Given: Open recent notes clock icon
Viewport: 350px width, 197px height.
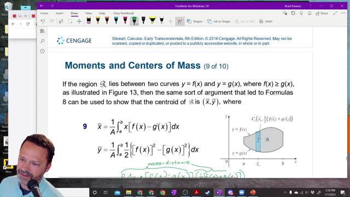Looking at the screenshot, I should point(43,51).
